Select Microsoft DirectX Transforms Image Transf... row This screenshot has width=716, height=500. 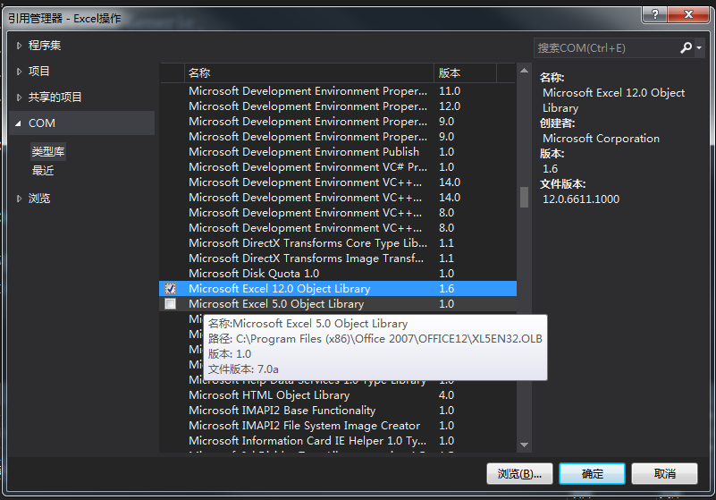[338, 258]
